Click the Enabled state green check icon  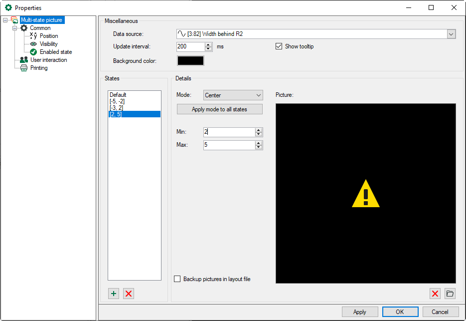33,52
